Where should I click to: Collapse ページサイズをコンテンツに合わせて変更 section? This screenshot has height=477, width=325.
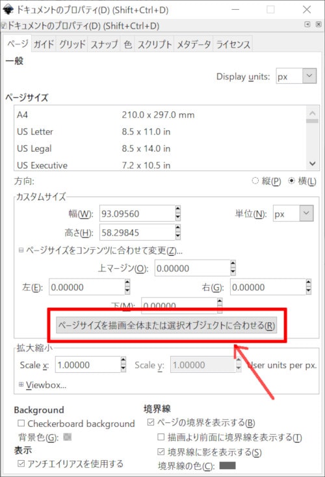coord(21,250)
